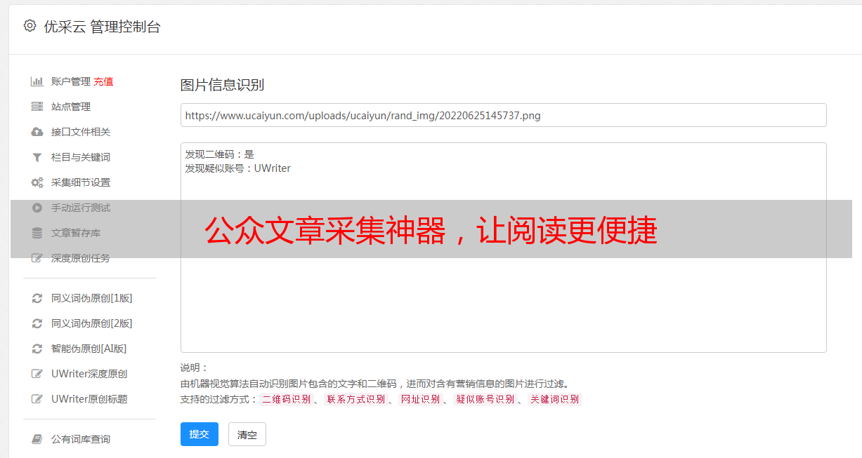Click the red 充值 link
Viewport: 862px width, 458px height.
click(103, 81)
